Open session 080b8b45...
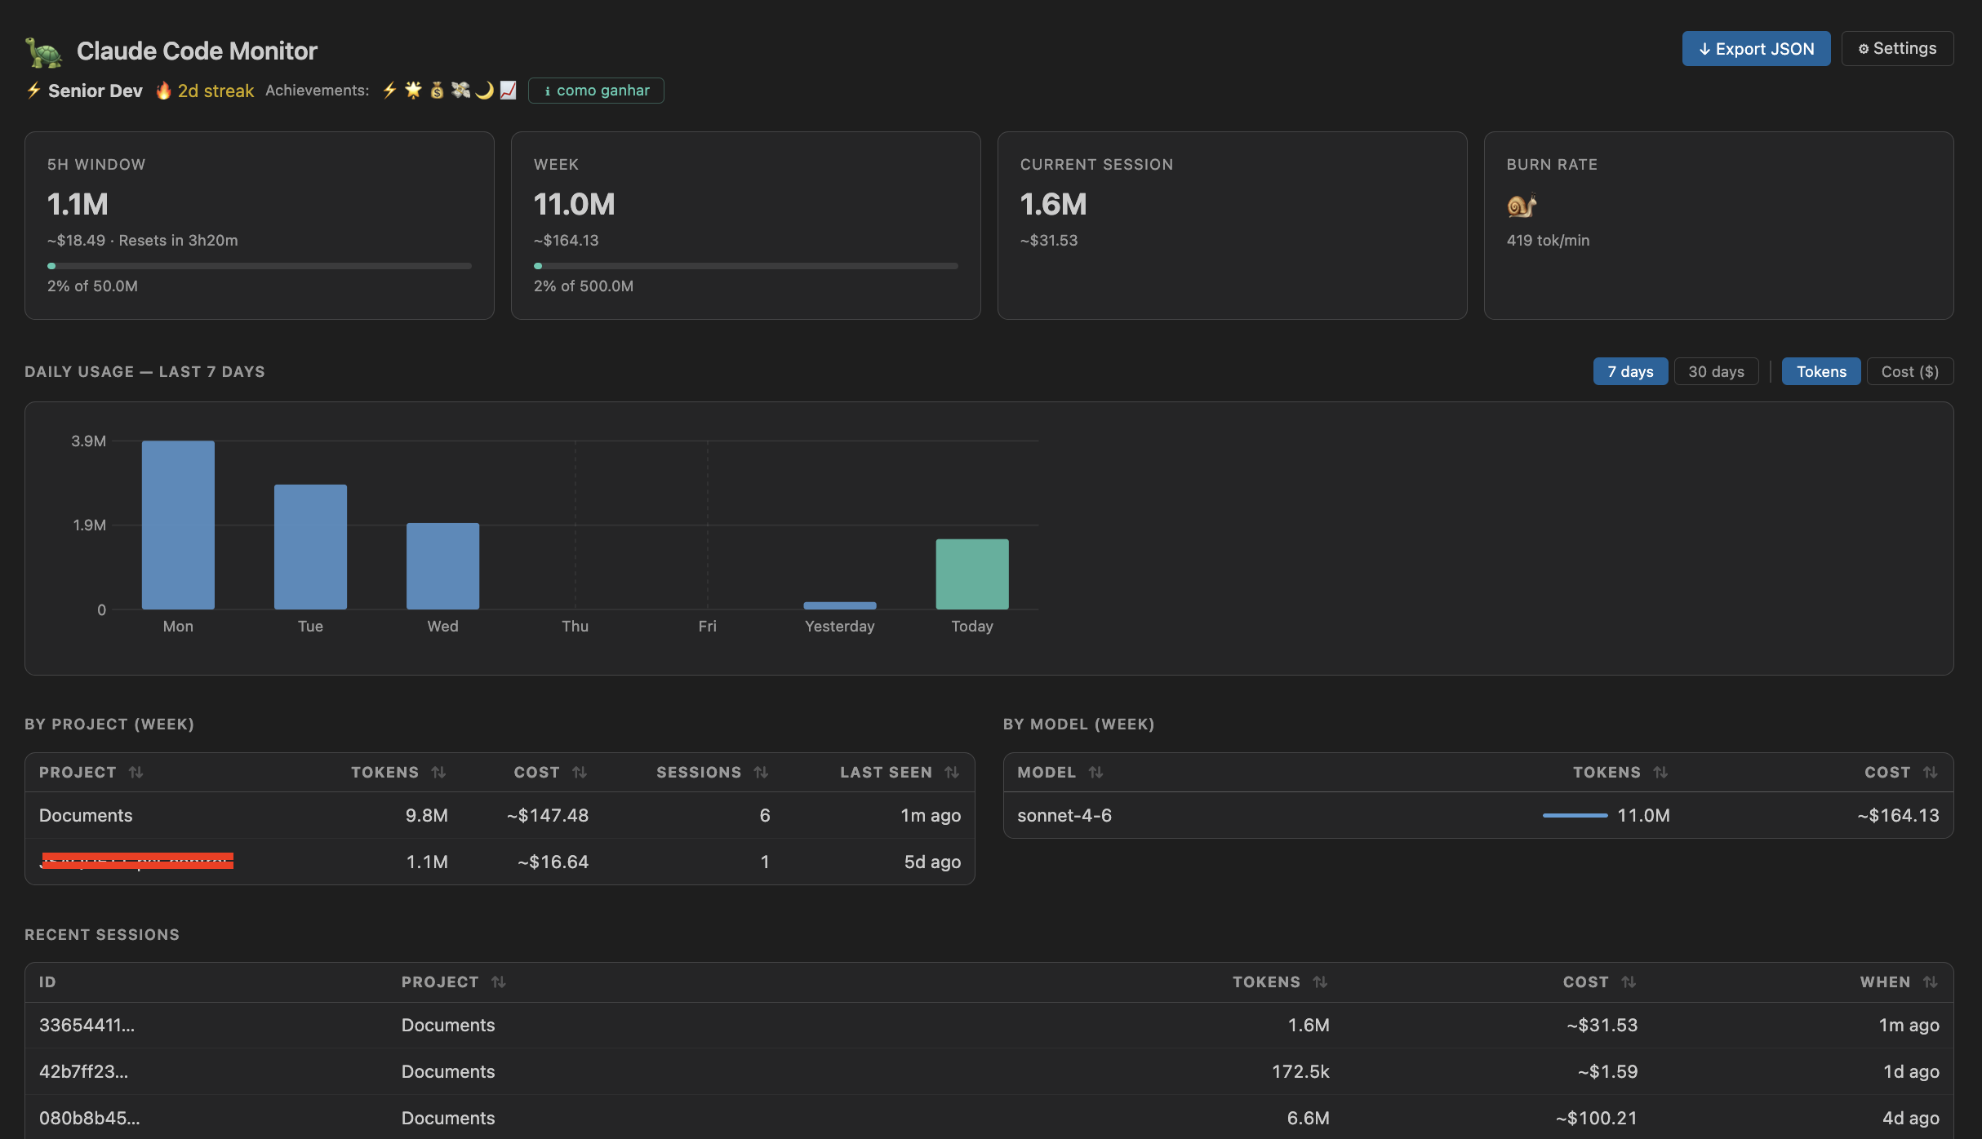 [989, 1118]
